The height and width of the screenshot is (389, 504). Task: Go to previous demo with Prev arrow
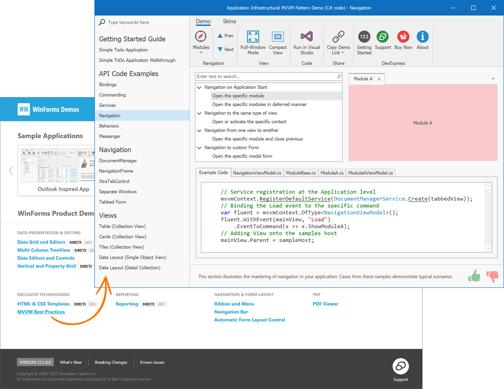(225, 35)
